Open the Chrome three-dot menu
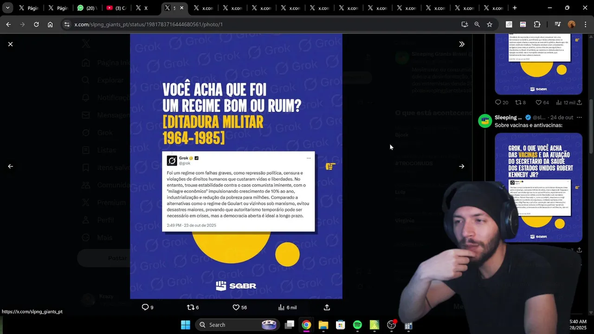594x334 pixels. click(x=585, y=24)
